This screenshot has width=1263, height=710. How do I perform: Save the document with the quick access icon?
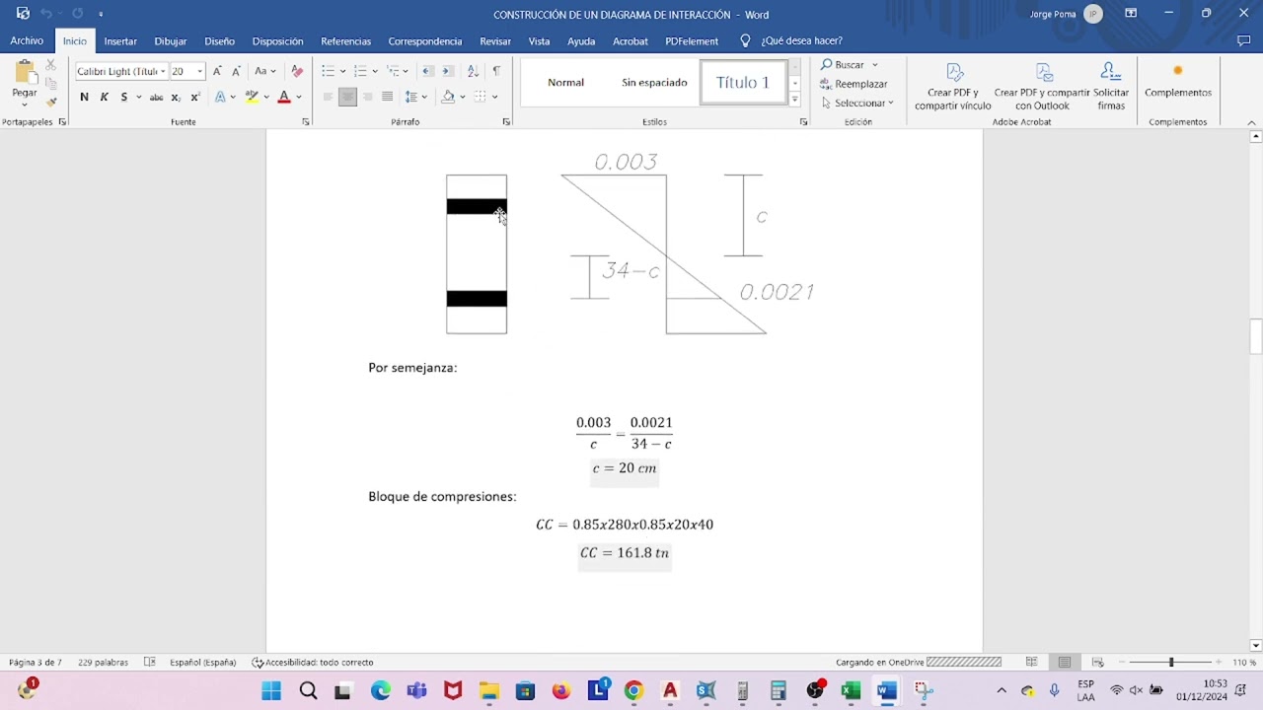[23, 14]
